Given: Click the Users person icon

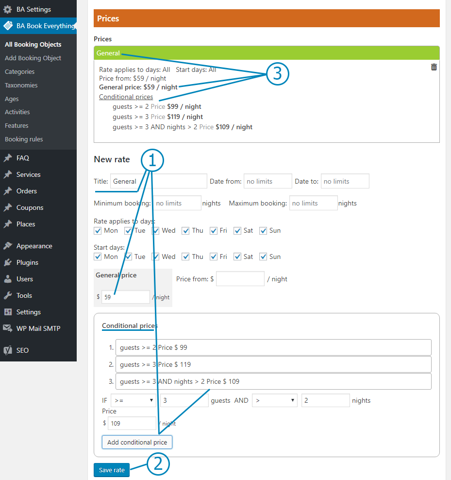Looking at the screenshot, I should 8,279.
